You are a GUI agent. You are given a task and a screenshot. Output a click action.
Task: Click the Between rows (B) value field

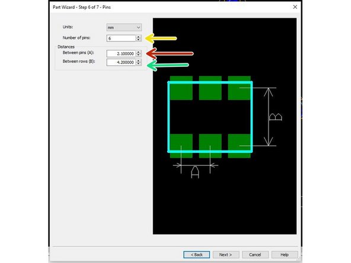pos(121,62)
